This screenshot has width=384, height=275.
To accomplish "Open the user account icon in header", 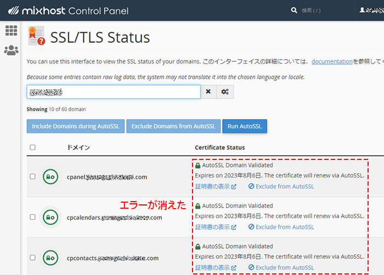I will click(x=362, y=10).
